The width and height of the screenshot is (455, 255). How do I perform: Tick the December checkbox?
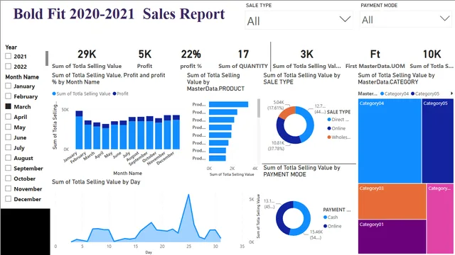pos(8,198)
